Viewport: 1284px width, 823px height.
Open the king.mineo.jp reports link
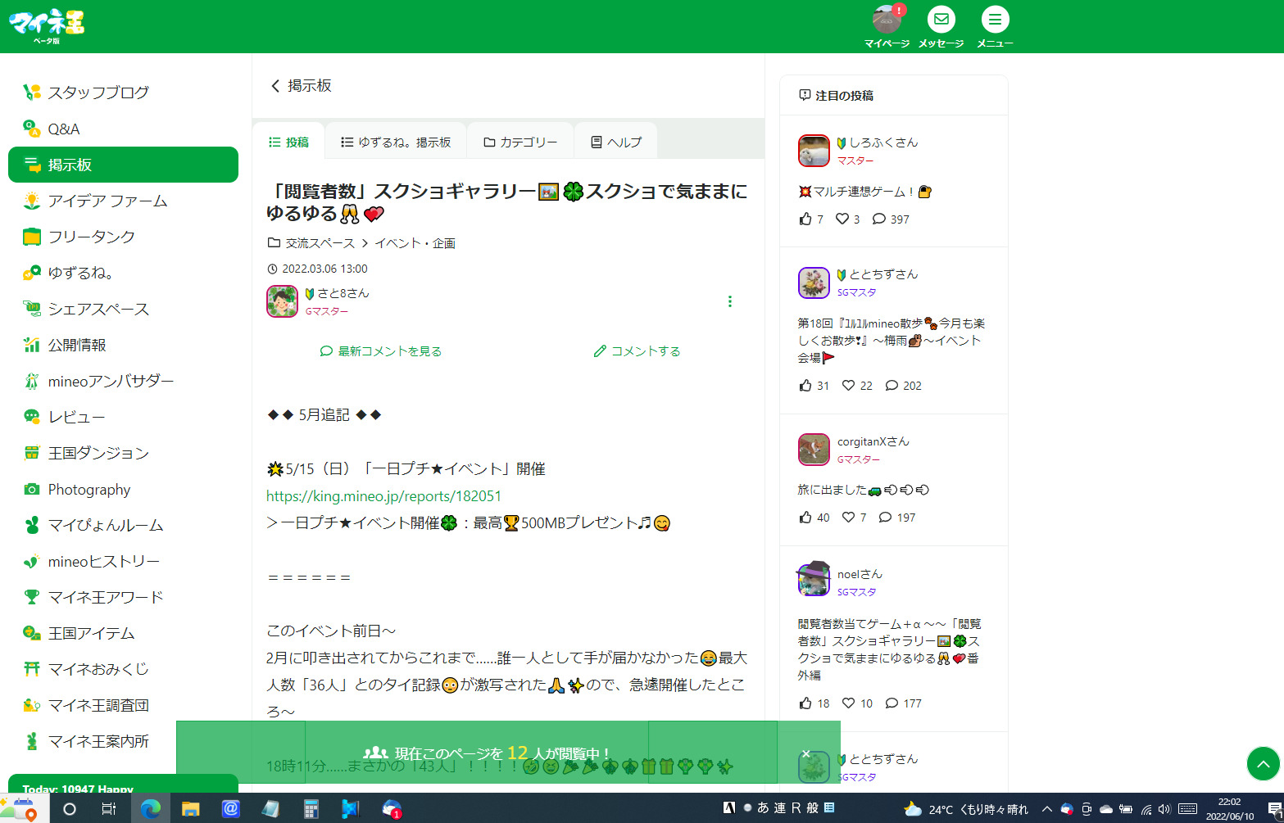click(383, 496)
